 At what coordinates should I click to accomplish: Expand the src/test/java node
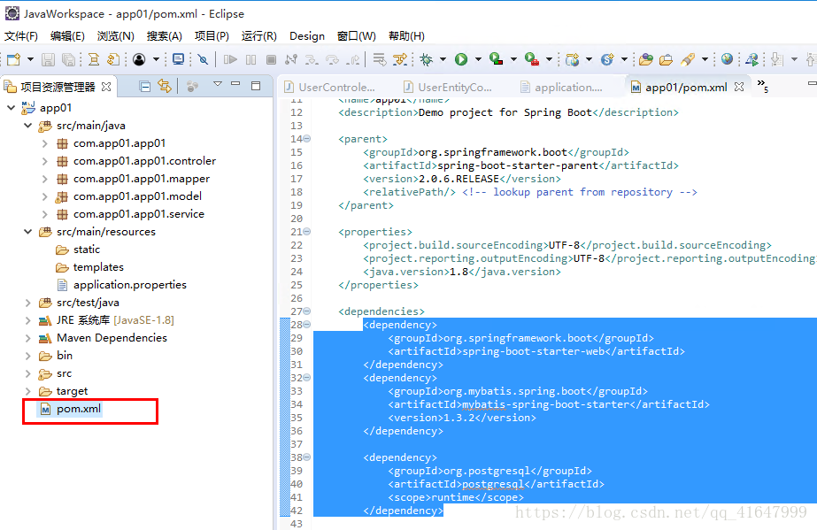pos(27,302)
